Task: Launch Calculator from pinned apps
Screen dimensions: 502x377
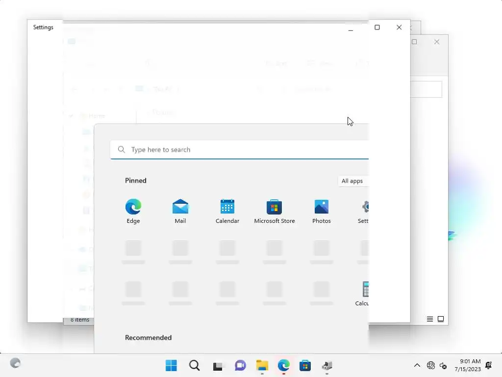Action: [x=363, y=294]
